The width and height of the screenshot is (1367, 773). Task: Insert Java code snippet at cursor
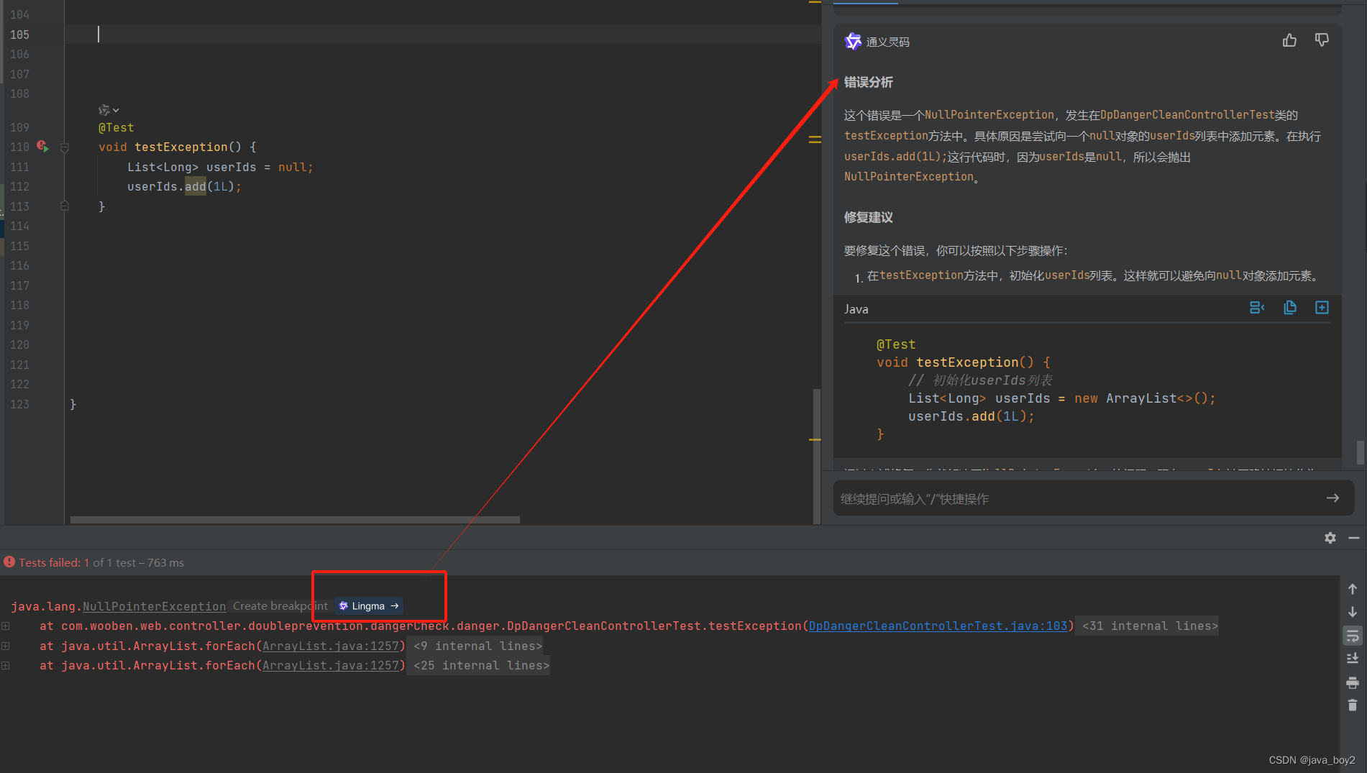pos(1257,308)
